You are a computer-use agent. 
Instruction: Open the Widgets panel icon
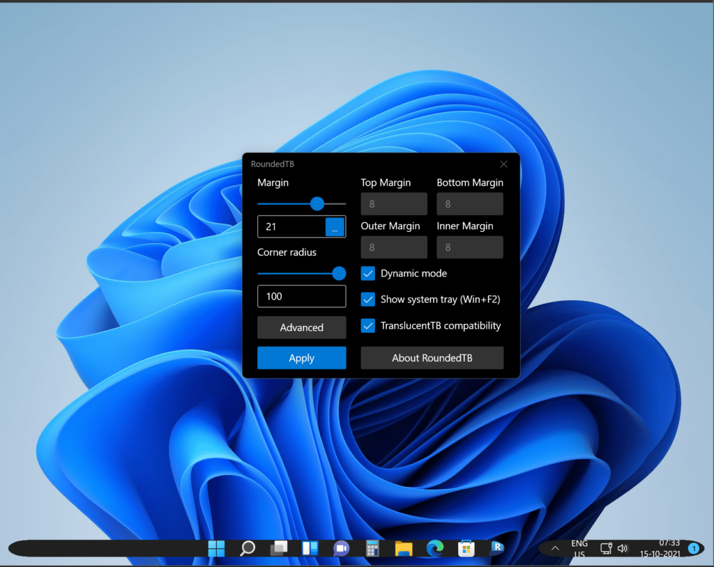(310, 548)
